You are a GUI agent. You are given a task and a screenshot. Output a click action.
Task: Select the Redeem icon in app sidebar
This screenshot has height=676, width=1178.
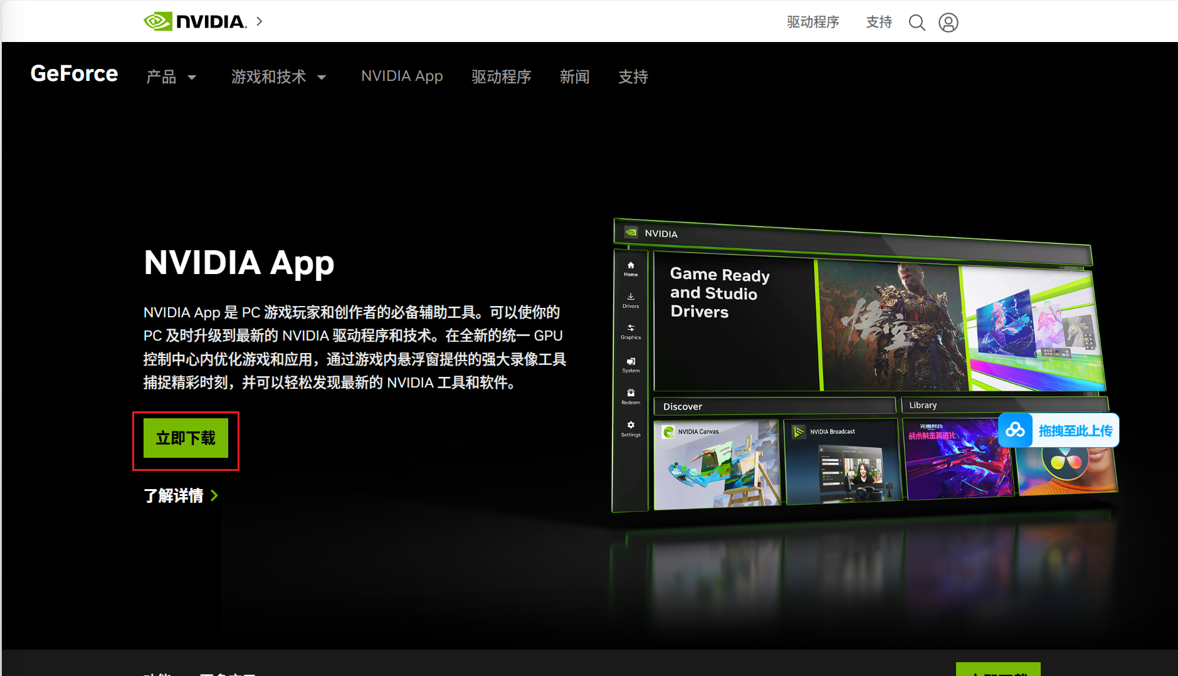click(x=631, y=396)
